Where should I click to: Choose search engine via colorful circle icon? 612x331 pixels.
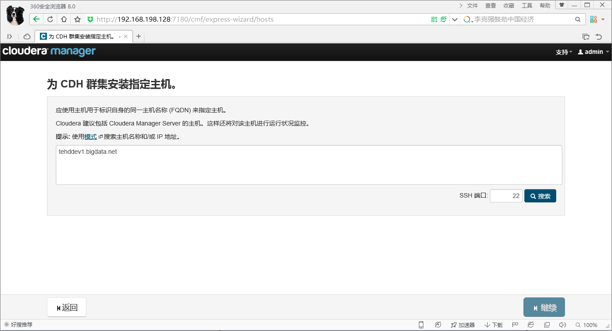click(468, 19)
